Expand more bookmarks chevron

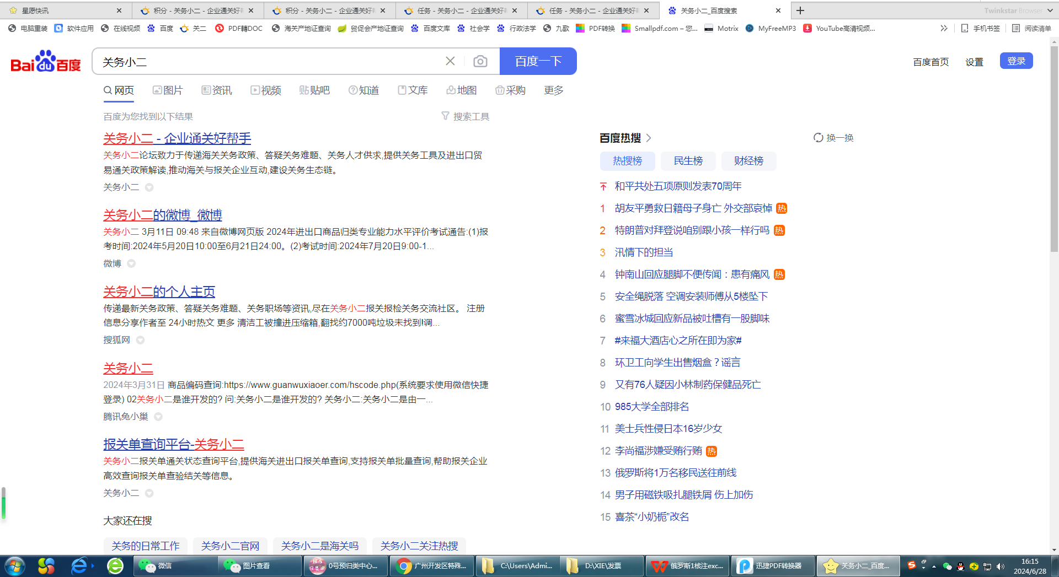[944, 28]
